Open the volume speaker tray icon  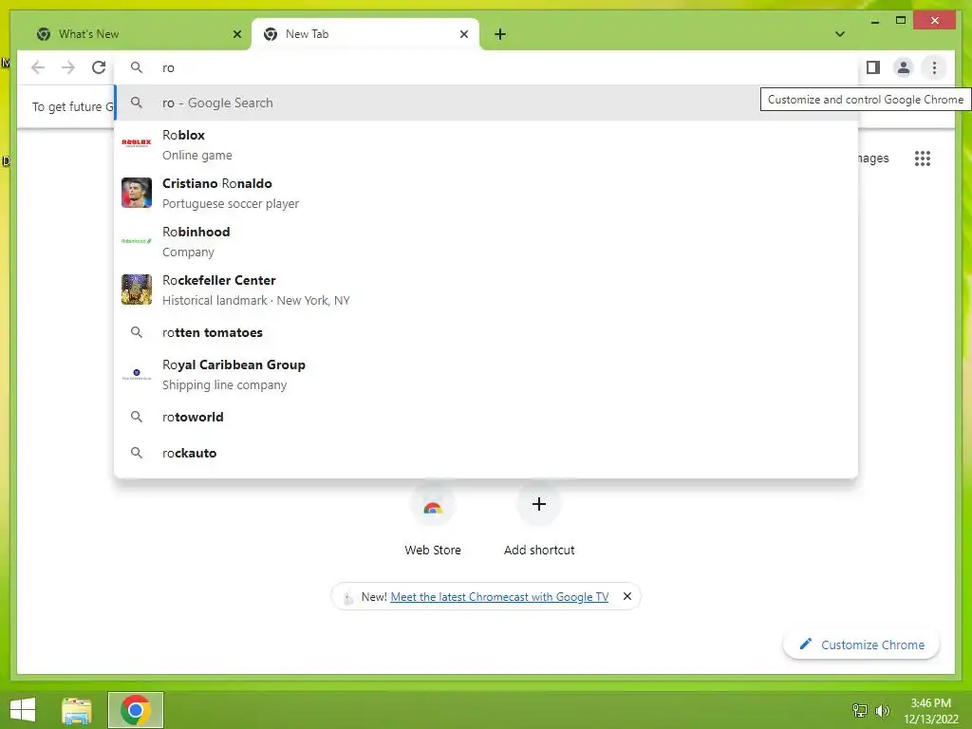point(882,710)
